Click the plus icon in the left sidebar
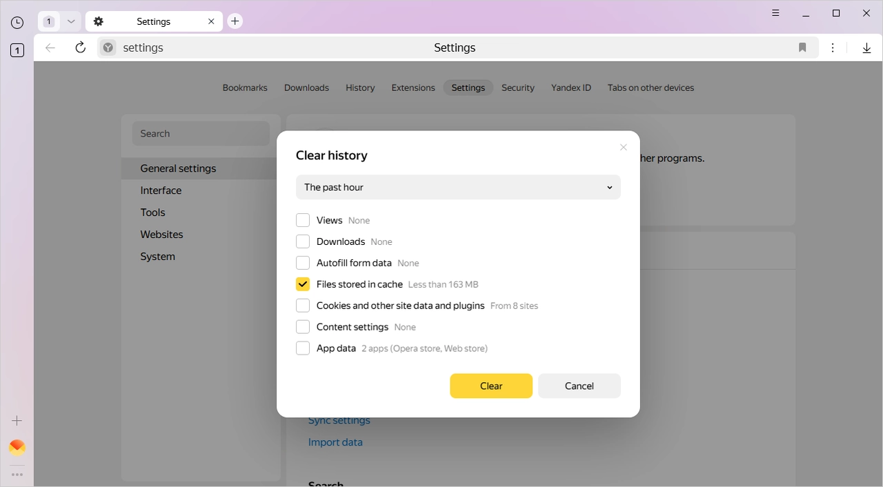The width and height of the screenshot is (883, 487). 17,420
